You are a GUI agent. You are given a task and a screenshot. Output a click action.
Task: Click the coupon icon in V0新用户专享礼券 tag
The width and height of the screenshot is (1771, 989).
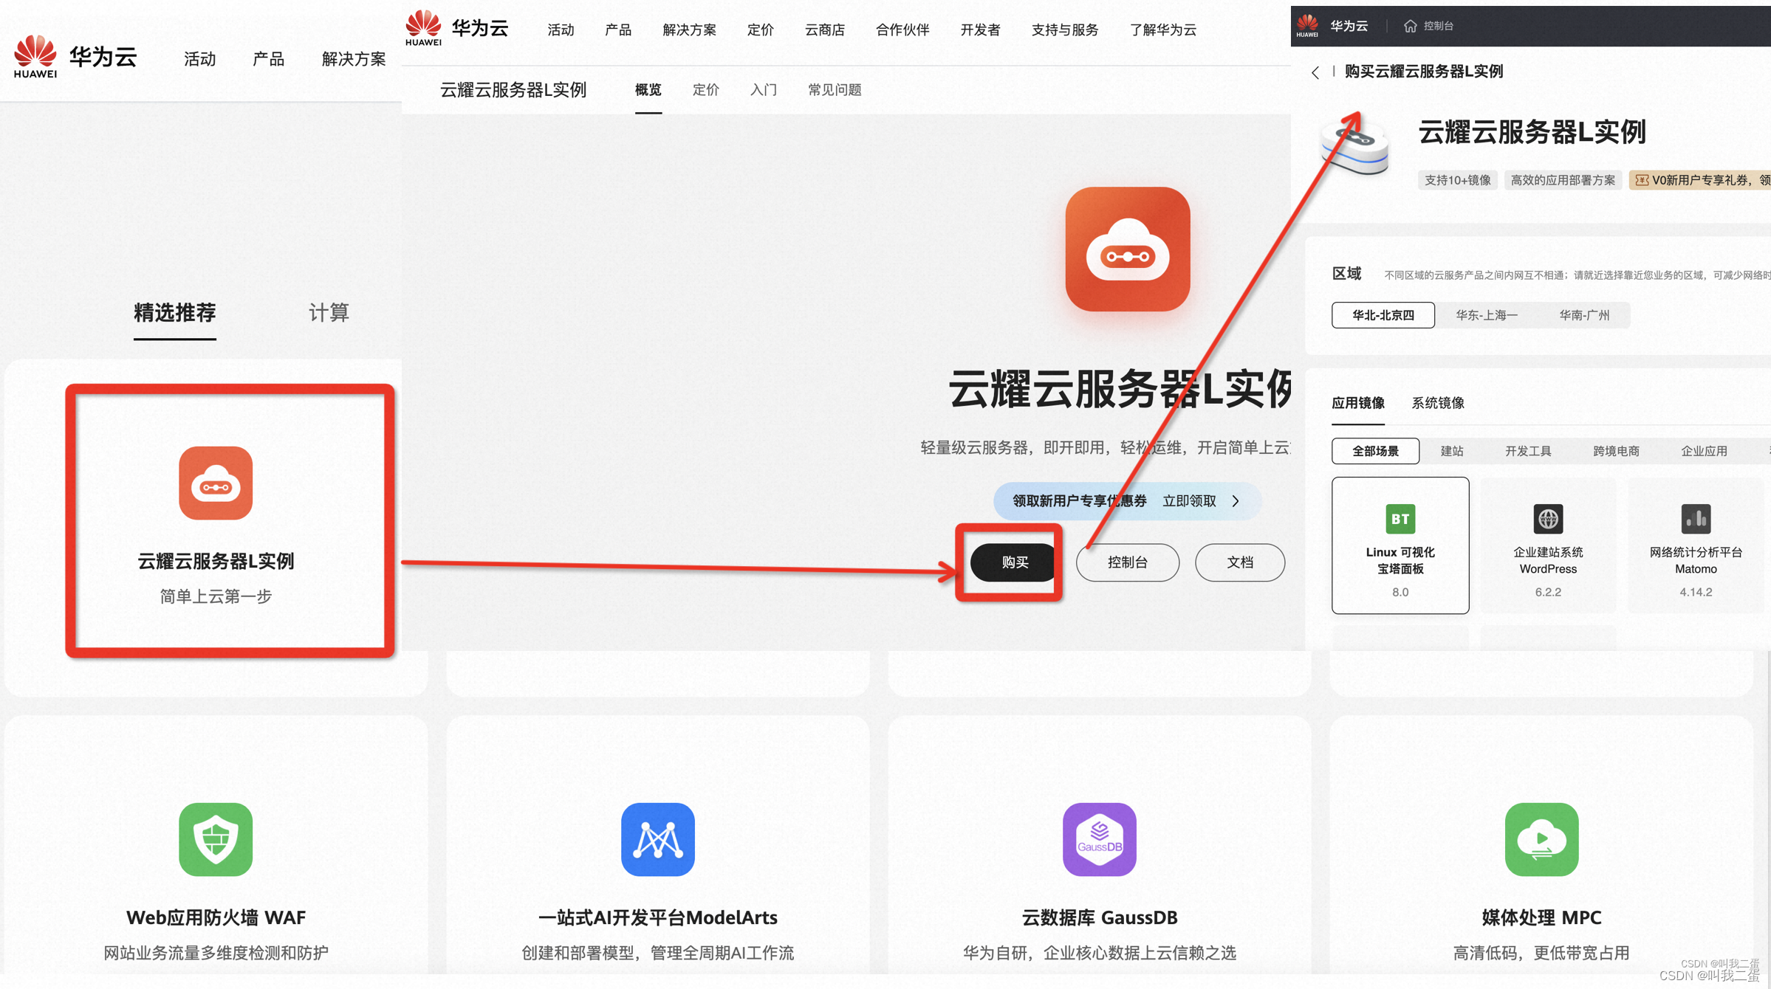point(1642,180)
